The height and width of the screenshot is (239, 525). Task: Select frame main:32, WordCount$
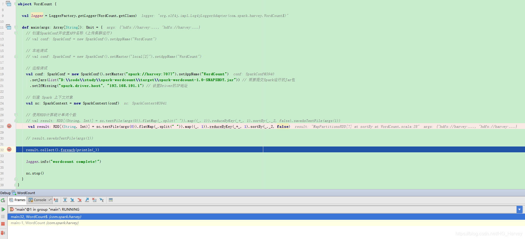[x=266, y=217]
